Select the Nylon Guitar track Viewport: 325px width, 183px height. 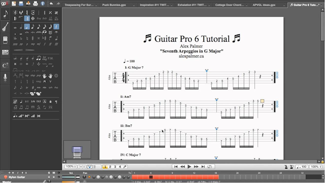[17, 177]
